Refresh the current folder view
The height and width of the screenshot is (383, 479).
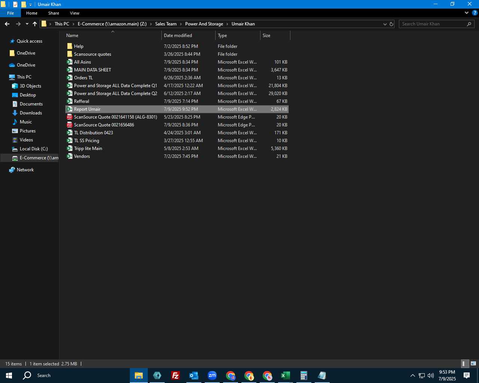391,24
